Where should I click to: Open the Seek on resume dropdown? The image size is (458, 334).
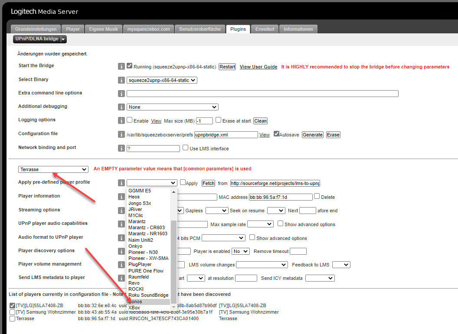276,211
